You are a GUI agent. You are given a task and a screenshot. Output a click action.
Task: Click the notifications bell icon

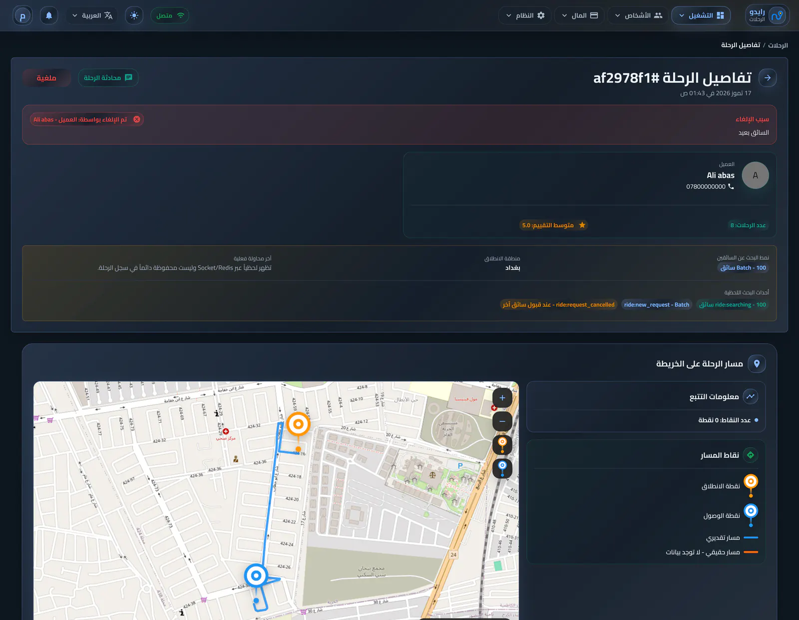(x=49, y=15)
